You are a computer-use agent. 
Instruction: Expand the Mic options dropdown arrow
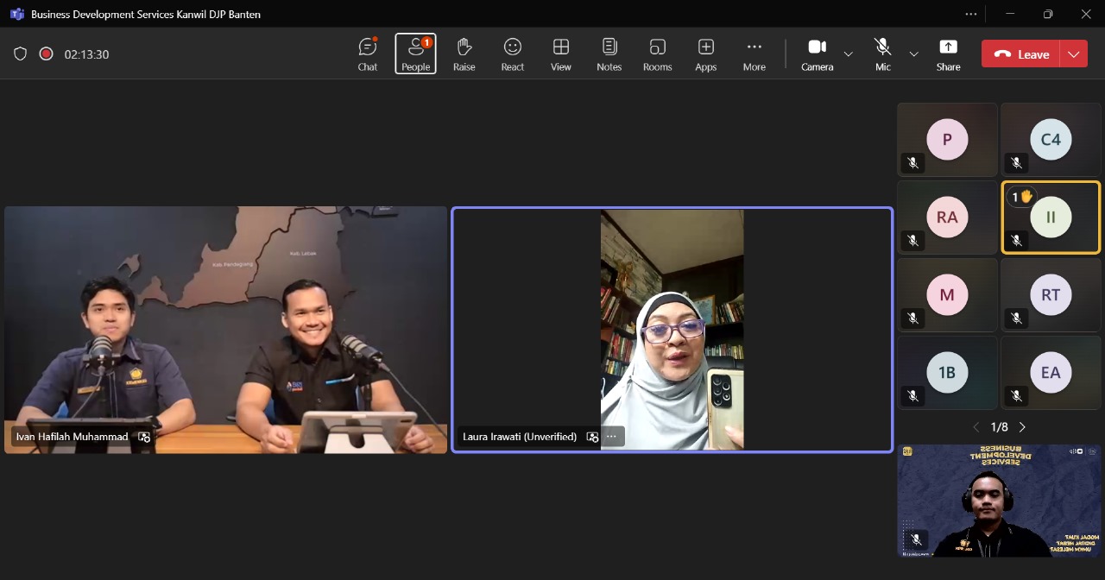913,54
